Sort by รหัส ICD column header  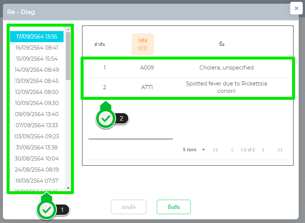click(143, 44)
